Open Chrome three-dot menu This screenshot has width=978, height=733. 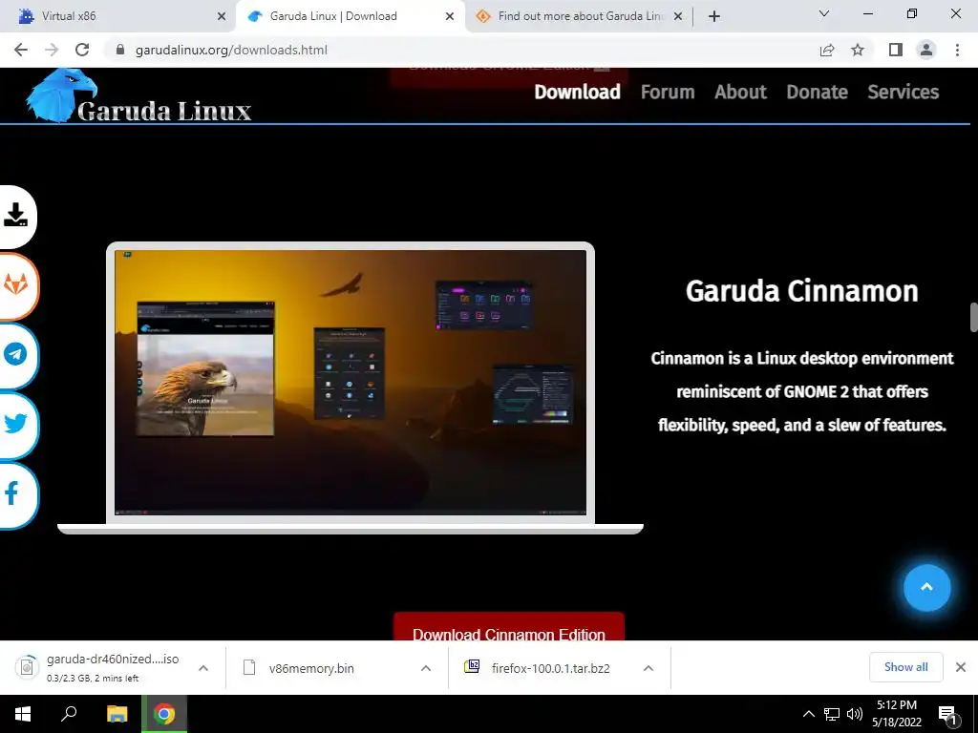[x=957, y=50]
